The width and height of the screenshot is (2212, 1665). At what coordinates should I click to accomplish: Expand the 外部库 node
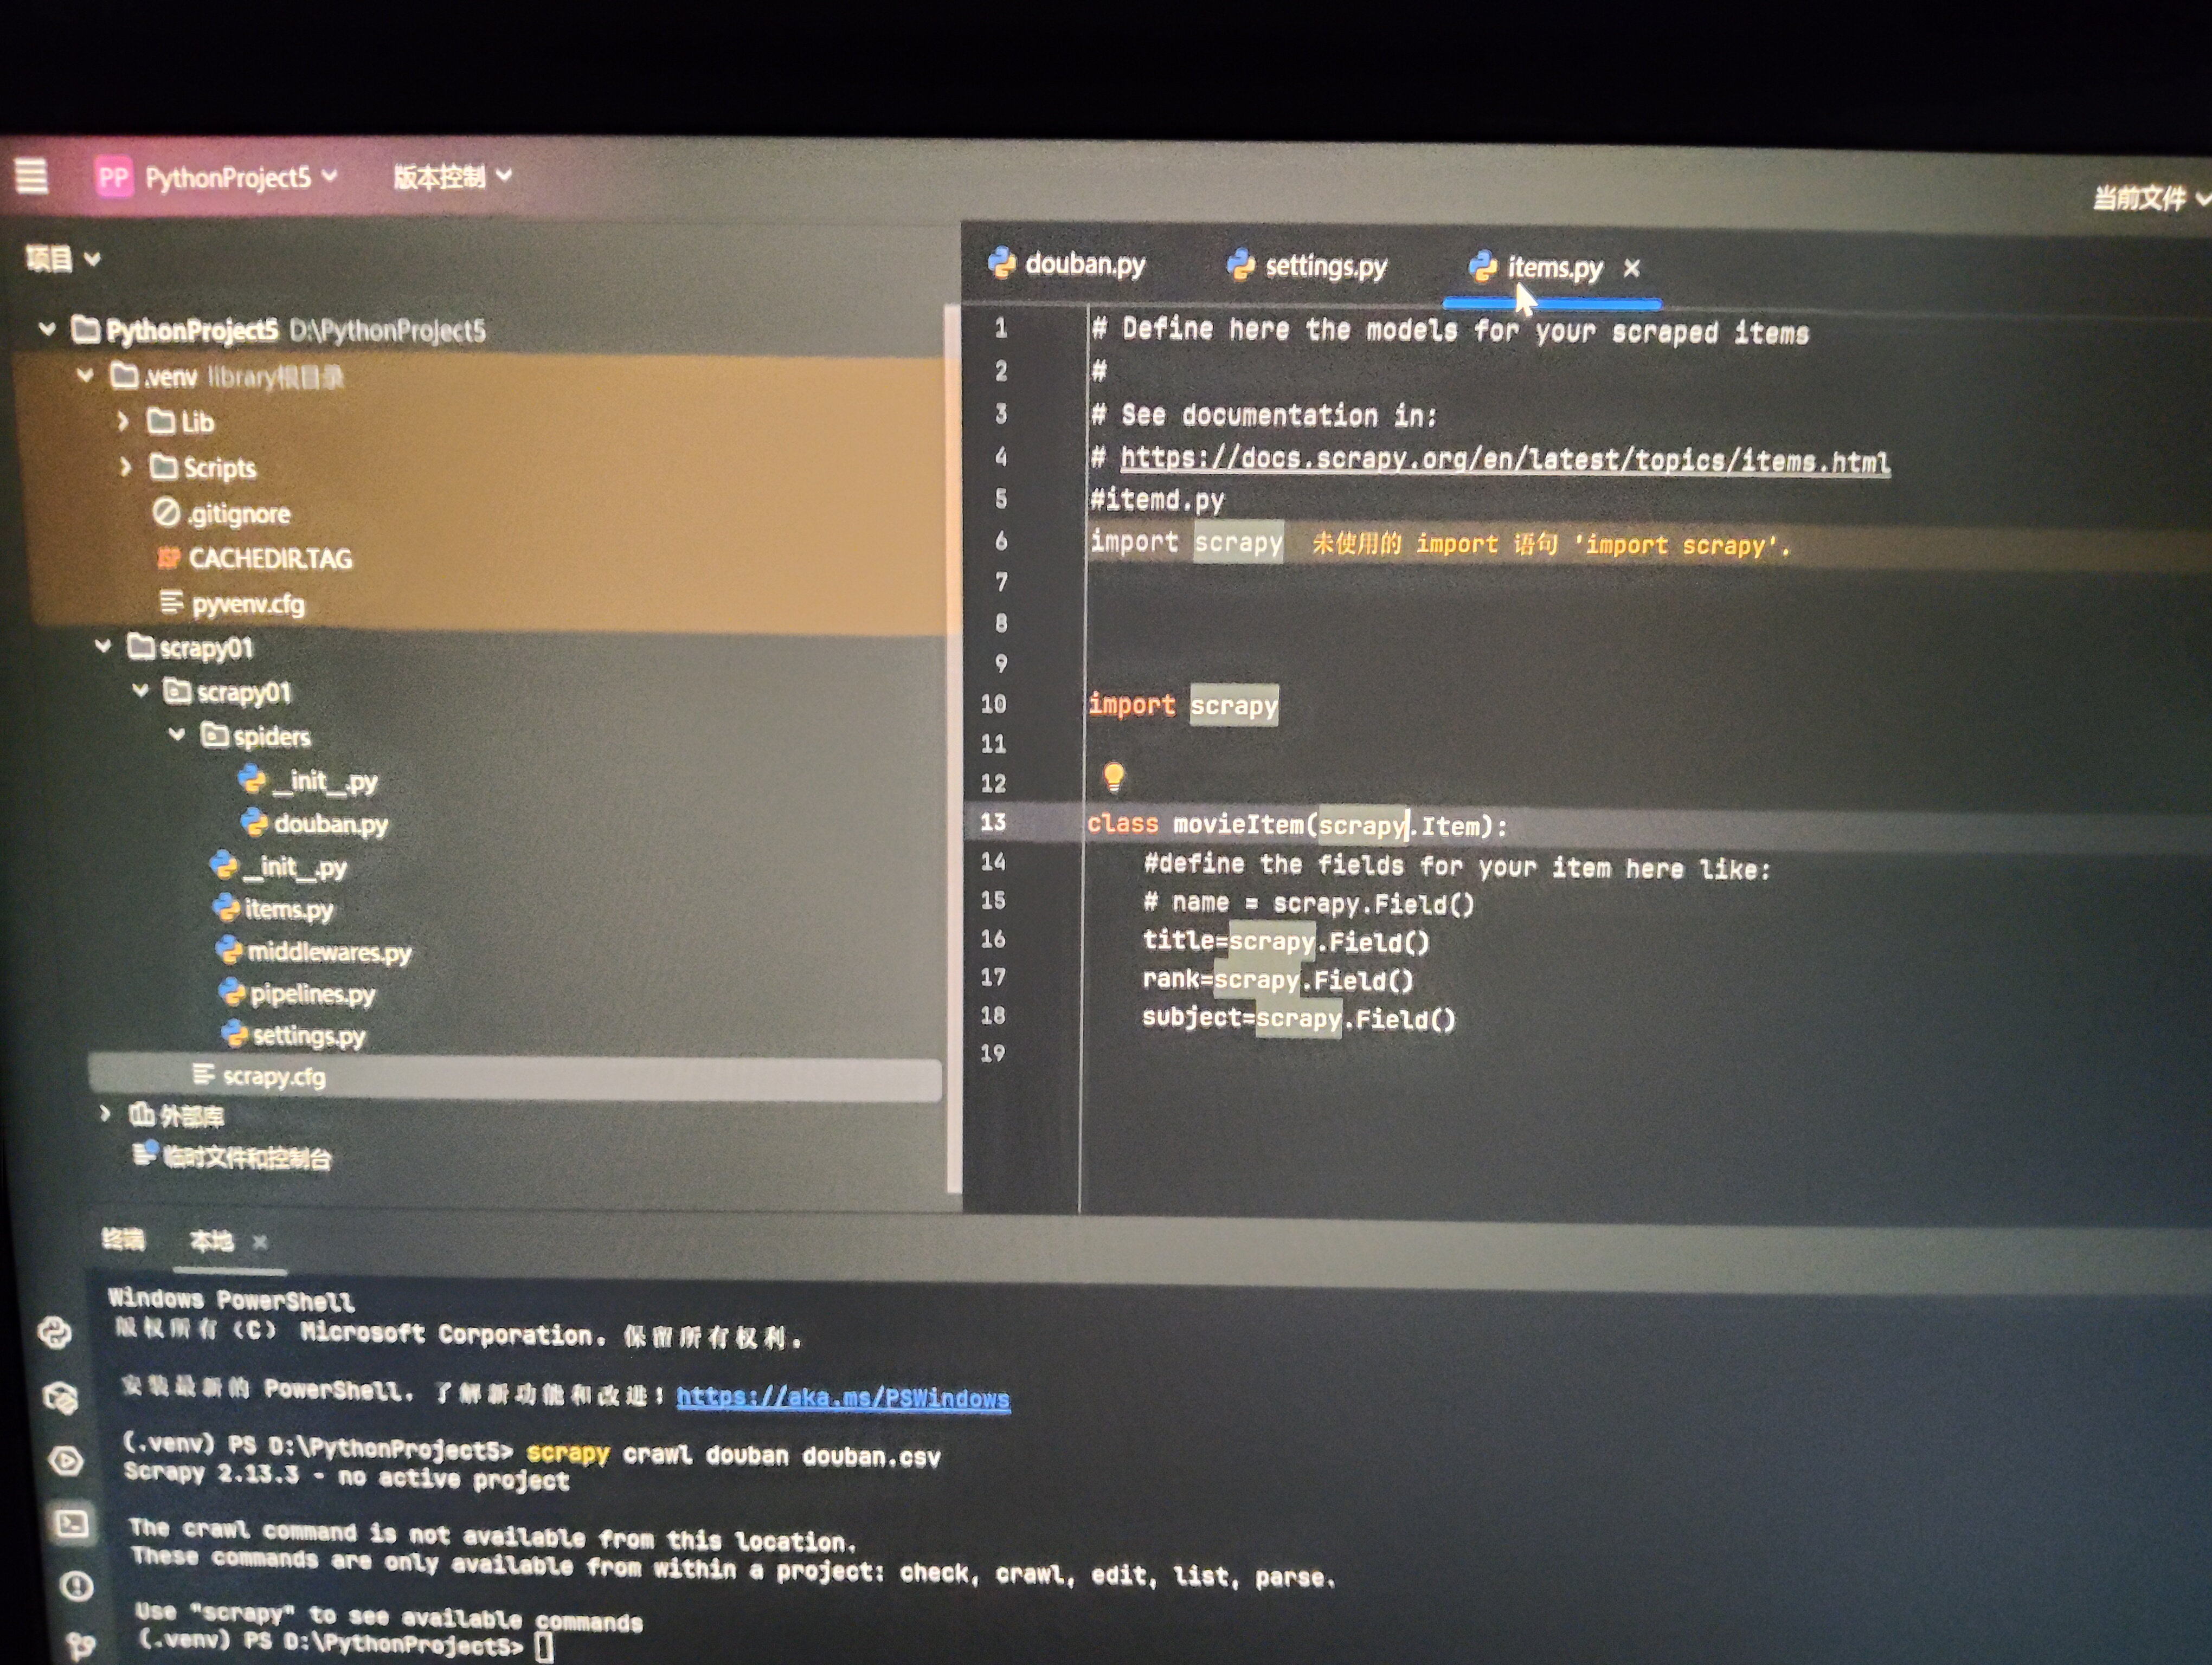(x=105, y=1113)
